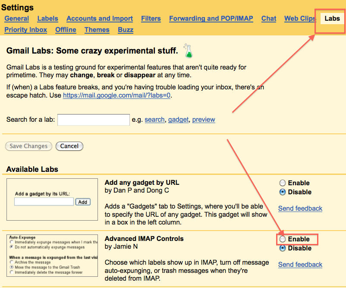Image resolution: width=346 pixels, height=288 pixels.
Task: Click the 'by Dan P and Dong C' text
Action: [137, 190]
